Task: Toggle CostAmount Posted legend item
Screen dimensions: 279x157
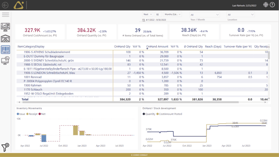Action: 169,114
